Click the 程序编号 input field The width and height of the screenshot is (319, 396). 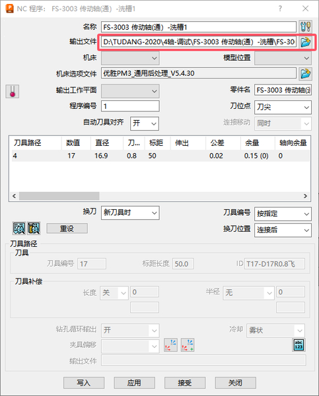(x=130, y=106)
